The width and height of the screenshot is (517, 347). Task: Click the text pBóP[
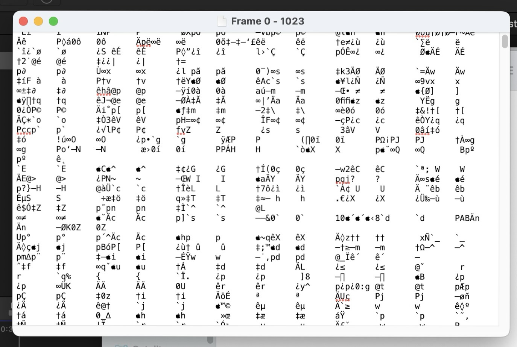108,247
